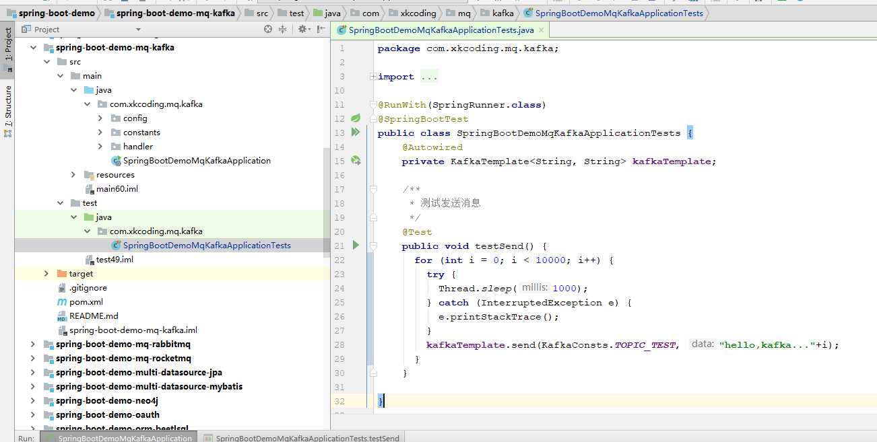
Task: Click the resources folder icon
Action: (x=89, y=175)
